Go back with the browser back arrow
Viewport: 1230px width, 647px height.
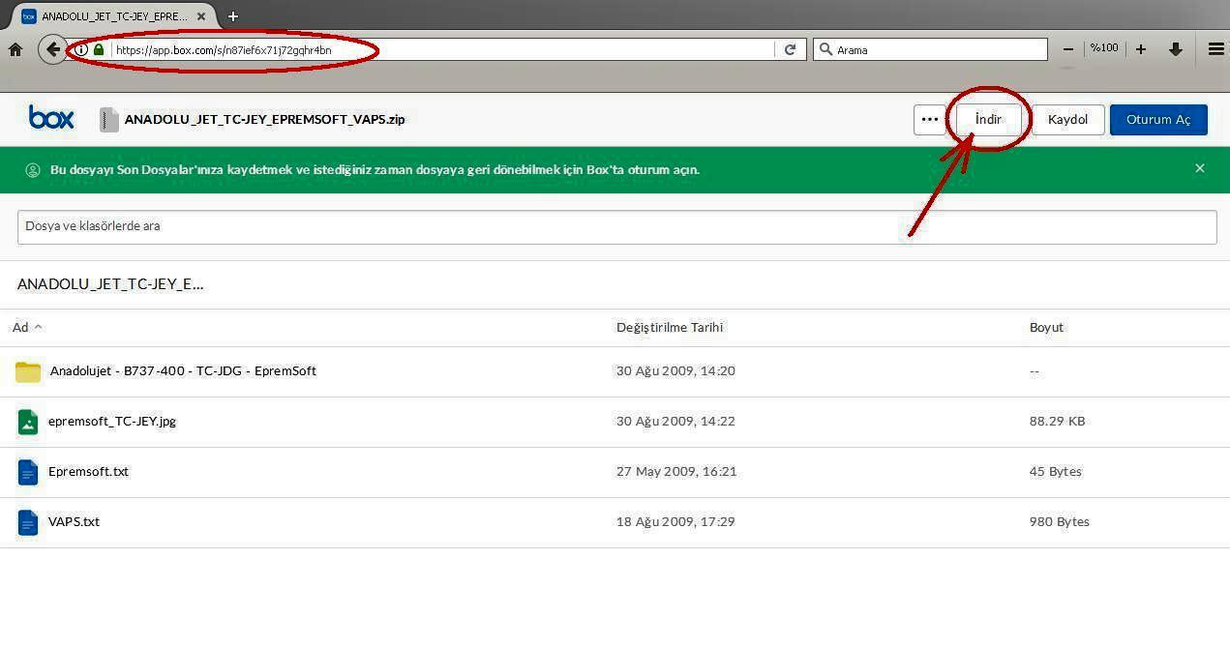(52, 49)
